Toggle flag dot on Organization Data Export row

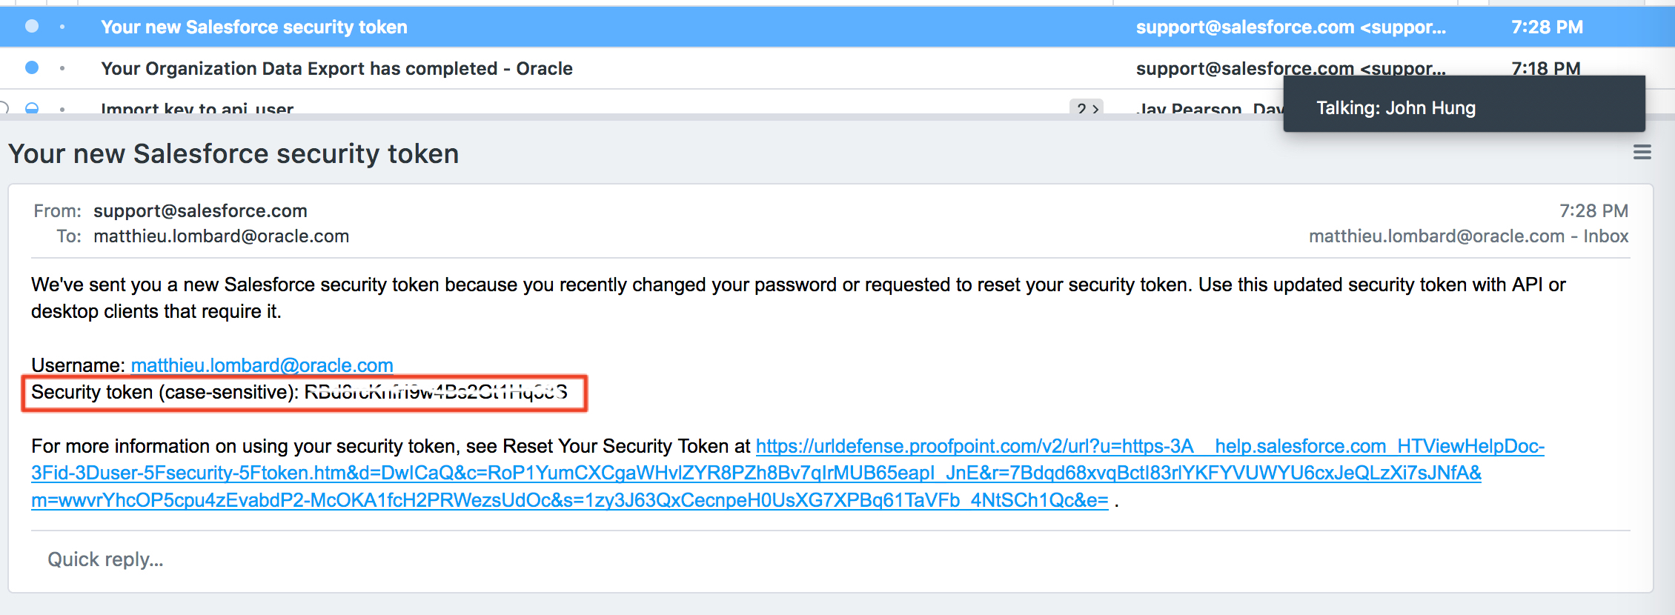point(62,68)
